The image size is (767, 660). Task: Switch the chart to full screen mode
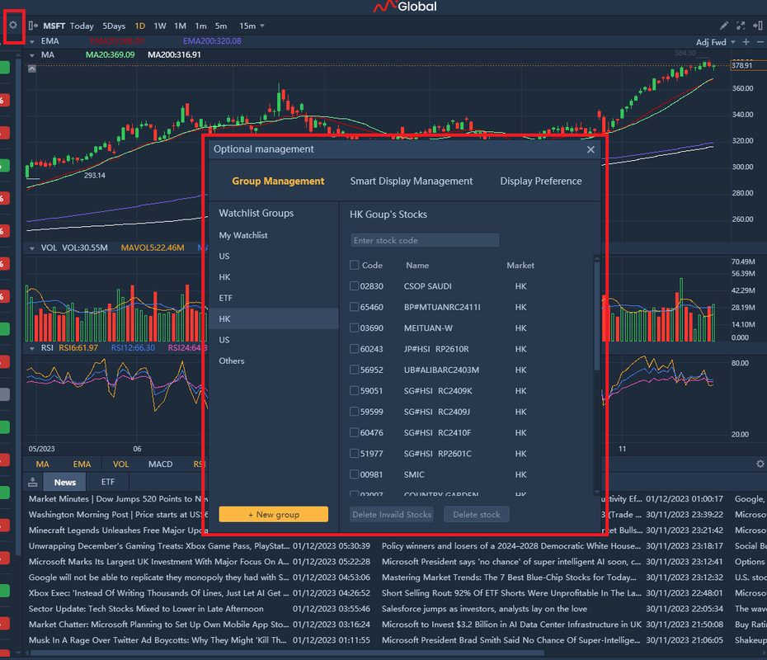coord(741,26)
